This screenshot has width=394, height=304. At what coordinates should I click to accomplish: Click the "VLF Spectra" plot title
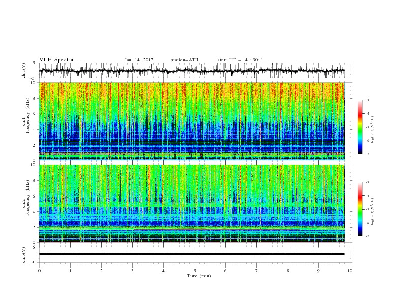coord(56,60)
